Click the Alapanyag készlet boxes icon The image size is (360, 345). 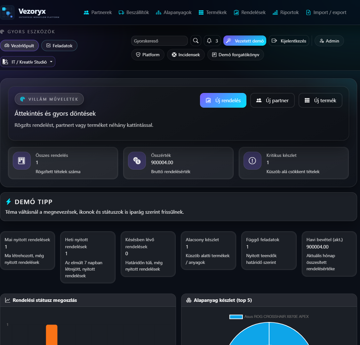pos(189,300)
